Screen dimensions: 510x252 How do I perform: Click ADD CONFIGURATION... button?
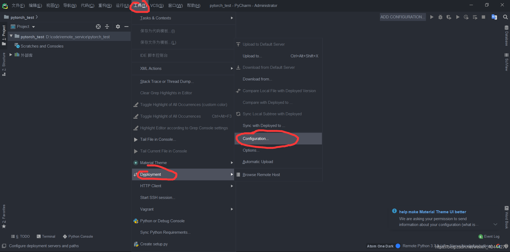(403, 17)
